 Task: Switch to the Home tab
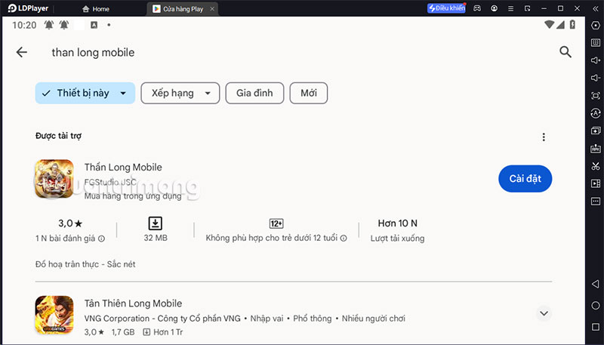pyautogui.click(x=96, y=9)
